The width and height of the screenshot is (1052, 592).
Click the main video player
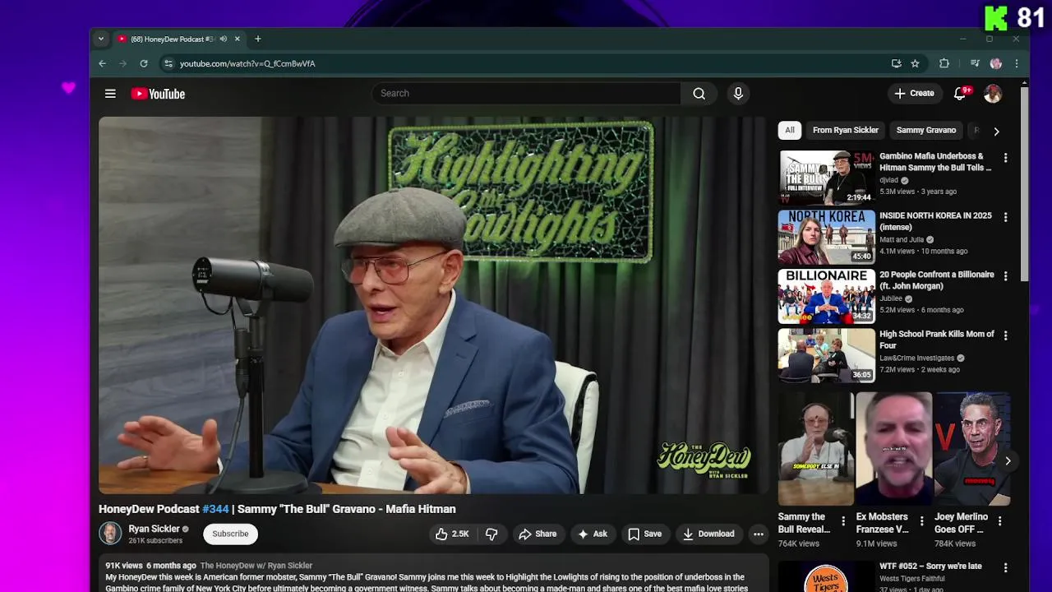[433, 305]
